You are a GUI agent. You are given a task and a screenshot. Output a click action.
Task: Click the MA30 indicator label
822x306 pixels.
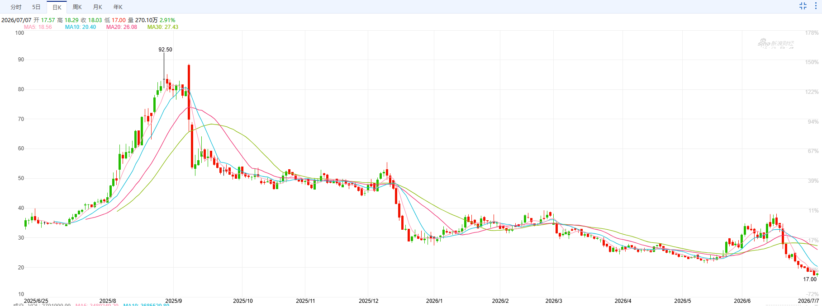[163, 27]
